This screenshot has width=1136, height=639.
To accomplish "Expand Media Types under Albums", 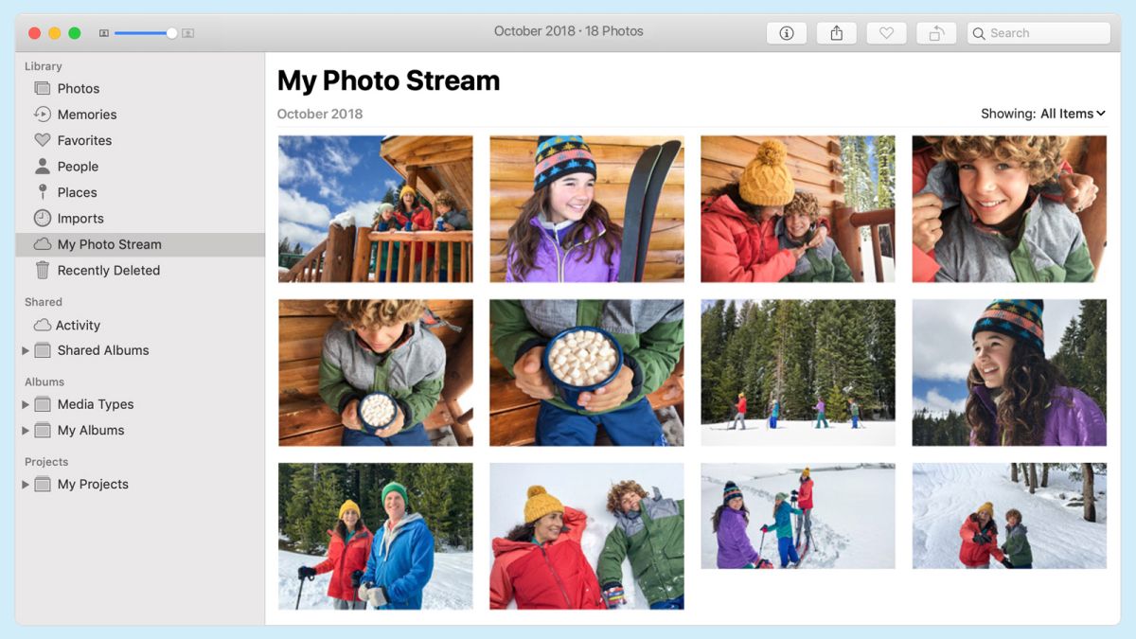I will [25, 404].
